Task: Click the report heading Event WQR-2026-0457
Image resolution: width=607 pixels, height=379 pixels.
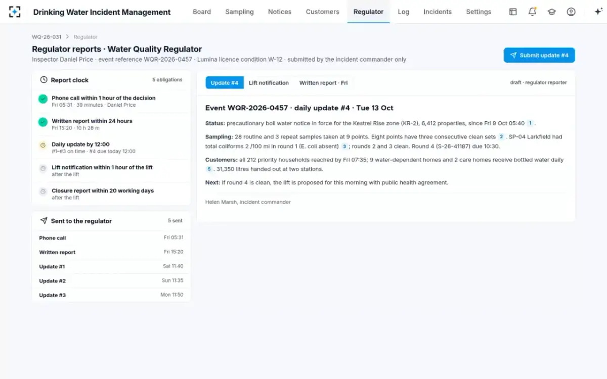Action: pyautogui.click(x=299, y=108)
